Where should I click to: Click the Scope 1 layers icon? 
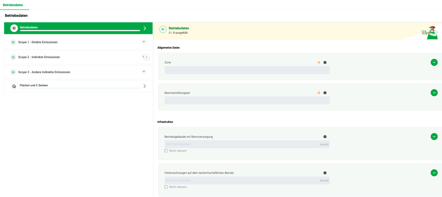pyautogui.click(x=13, y=42)
